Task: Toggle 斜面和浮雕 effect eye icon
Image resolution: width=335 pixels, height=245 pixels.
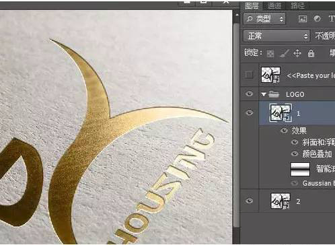Action: pos(295,142)
